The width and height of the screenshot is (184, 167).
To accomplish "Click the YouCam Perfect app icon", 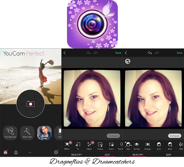I will point(92,24).
